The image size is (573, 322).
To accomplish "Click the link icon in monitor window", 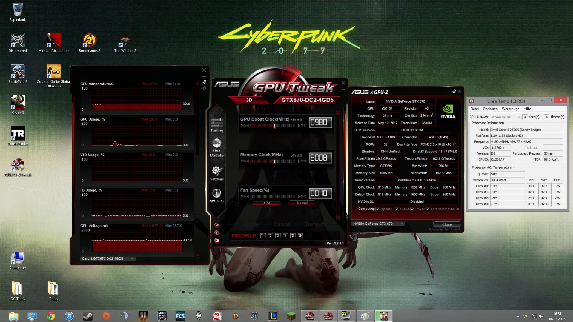I will [x=204, y=82].
